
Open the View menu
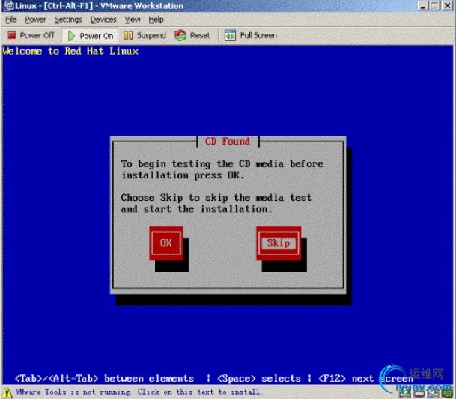coord(133,19)
